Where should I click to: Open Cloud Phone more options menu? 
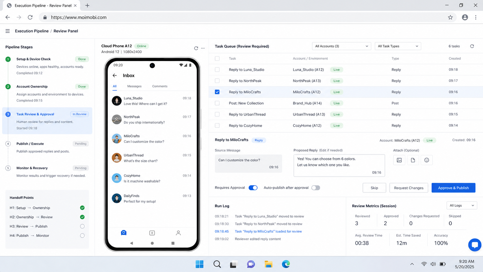203,48
